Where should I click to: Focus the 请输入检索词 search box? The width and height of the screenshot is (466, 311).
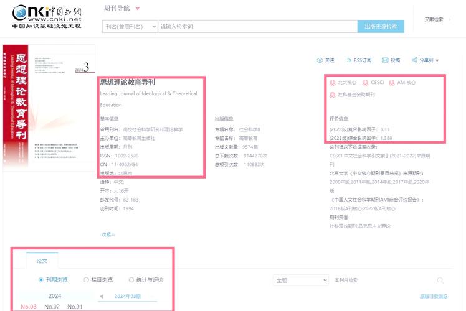[258, 26]
